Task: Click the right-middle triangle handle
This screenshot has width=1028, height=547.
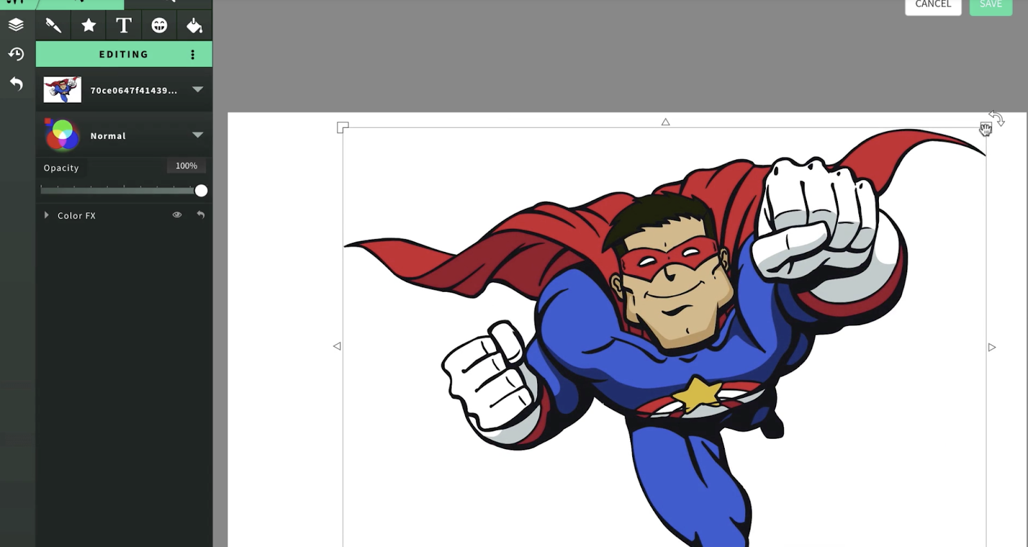Action: tap(992, 347)
